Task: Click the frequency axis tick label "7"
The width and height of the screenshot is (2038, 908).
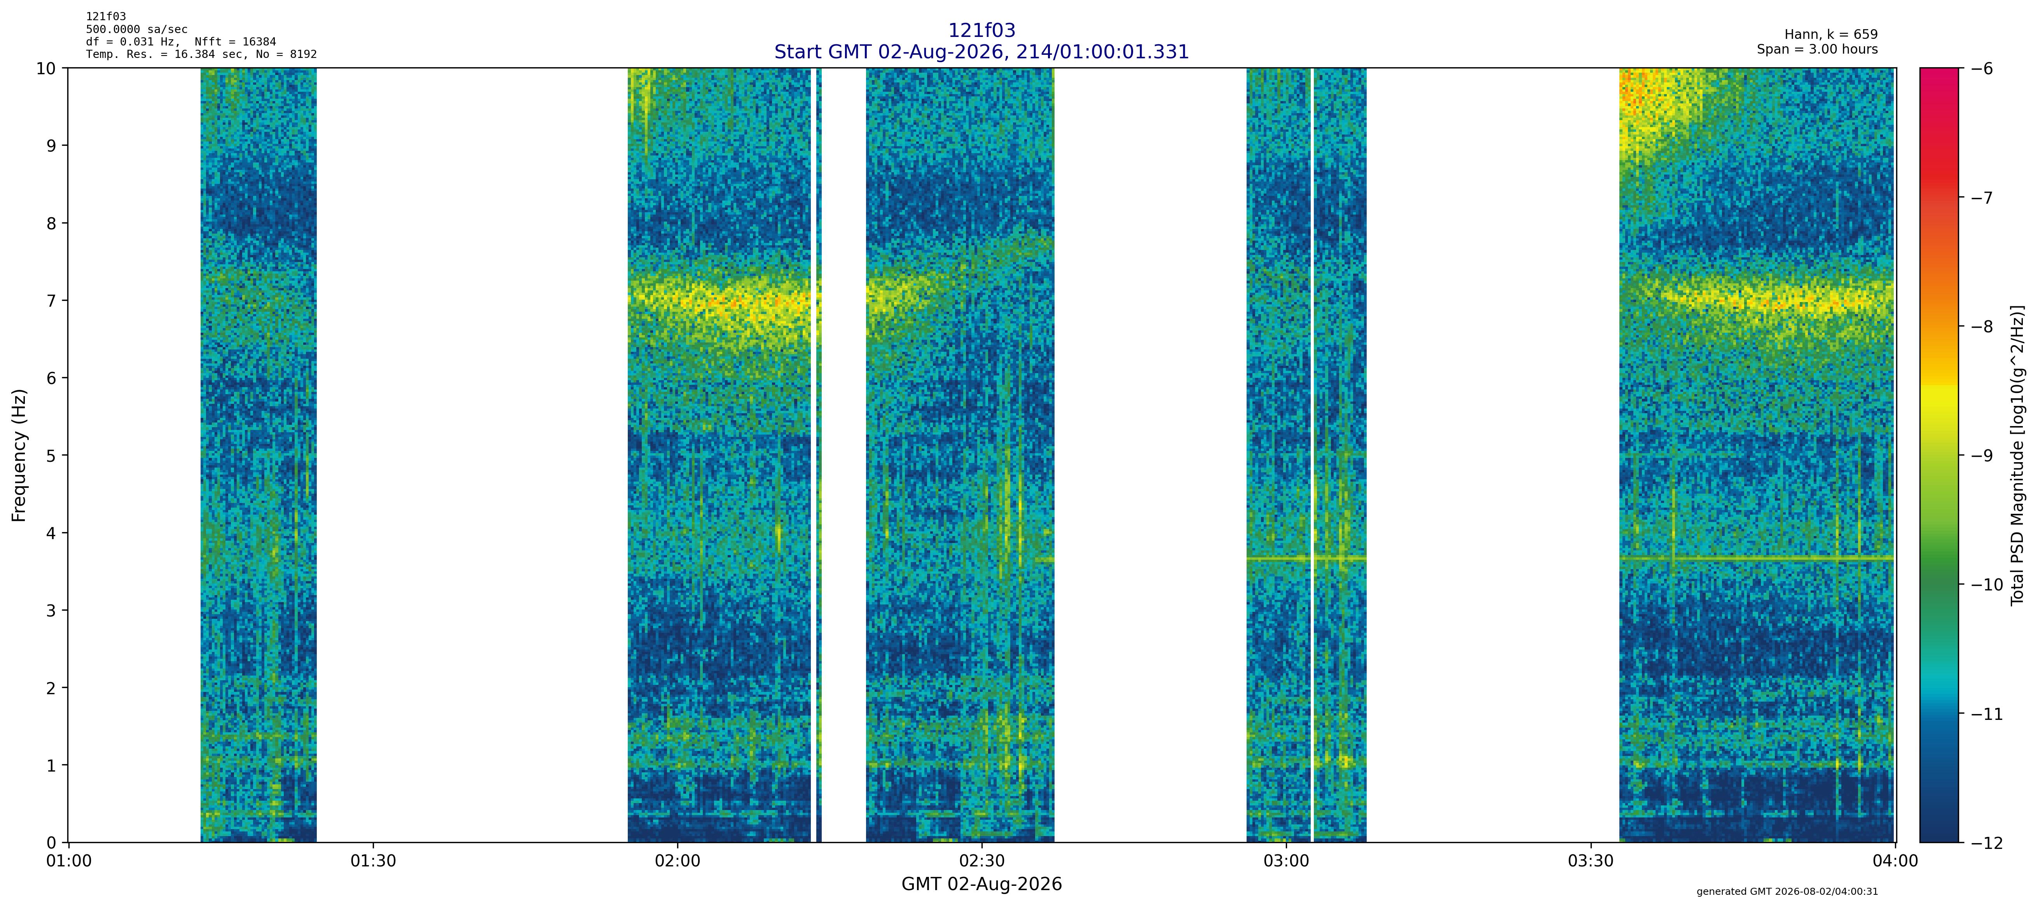Action: point(51,300)
